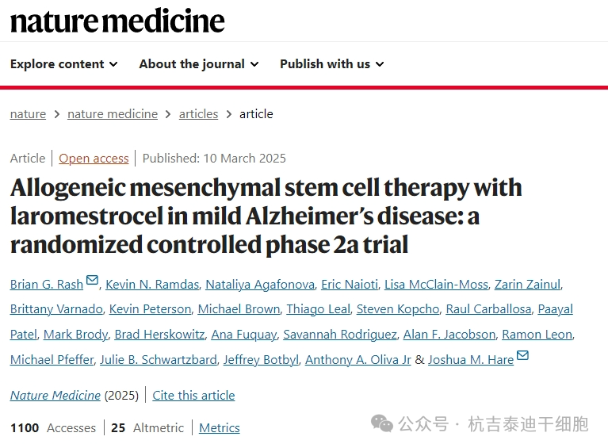
Task: Click envelope icon next to Brian G. Rash
Action: 93,281
